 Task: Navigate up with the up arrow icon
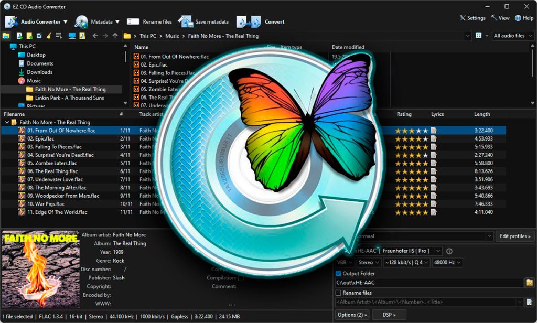(115, 36)
